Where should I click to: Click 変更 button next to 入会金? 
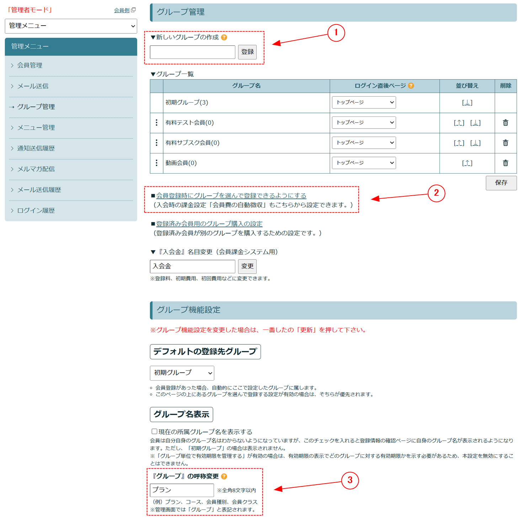(247, 266)
